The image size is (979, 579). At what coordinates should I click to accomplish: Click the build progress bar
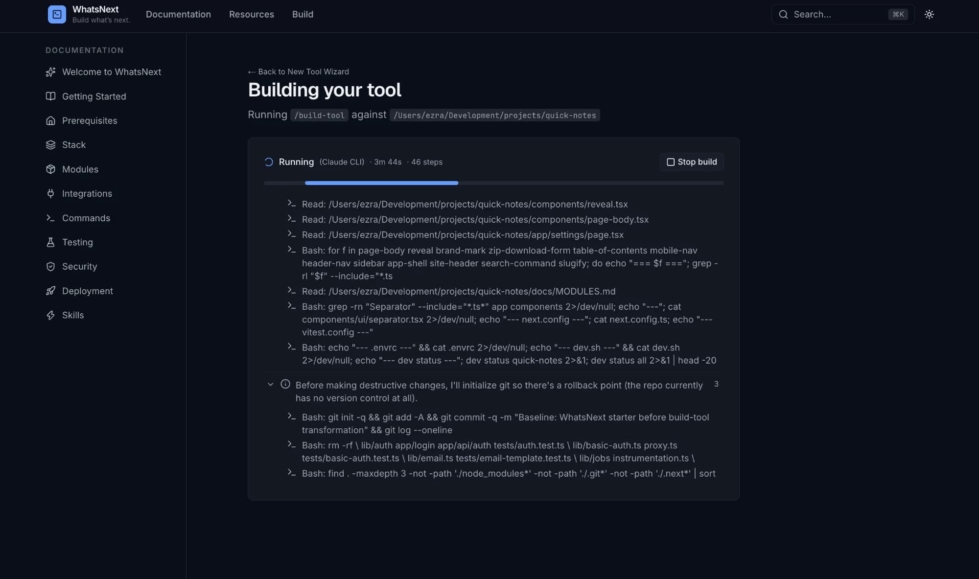click(493, 183)
